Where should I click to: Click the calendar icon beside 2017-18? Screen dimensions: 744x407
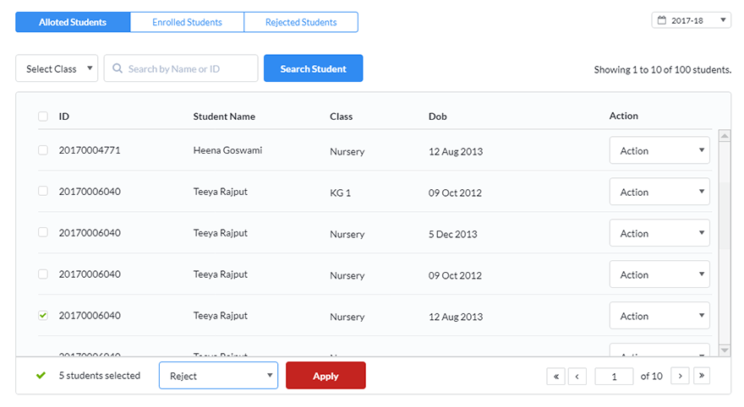[x=661, y=20]
